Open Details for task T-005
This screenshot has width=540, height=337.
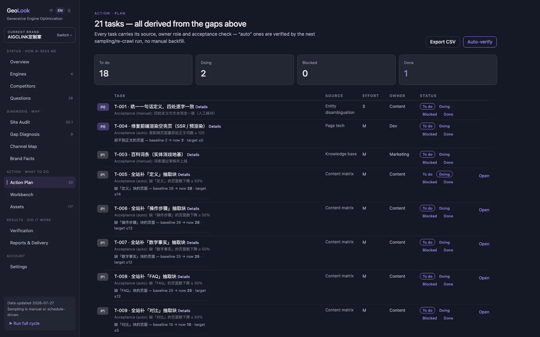pos(184,175)
